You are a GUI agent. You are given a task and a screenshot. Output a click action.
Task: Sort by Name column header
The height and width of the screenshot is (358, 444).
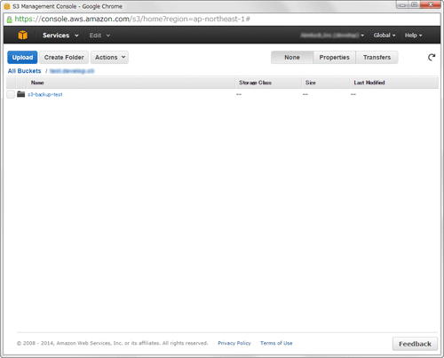coord(131,83)
